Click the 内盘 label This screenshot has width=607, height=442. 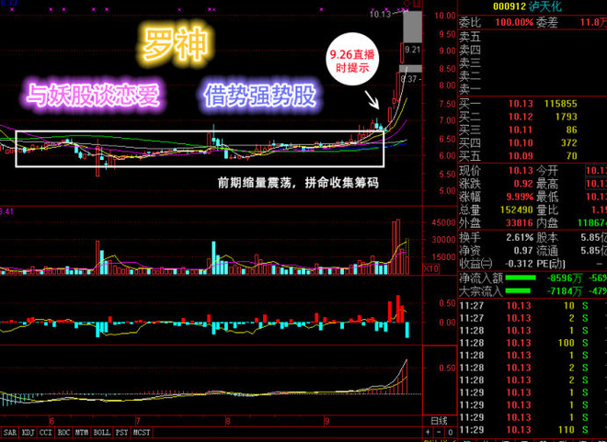pos(547,223)
